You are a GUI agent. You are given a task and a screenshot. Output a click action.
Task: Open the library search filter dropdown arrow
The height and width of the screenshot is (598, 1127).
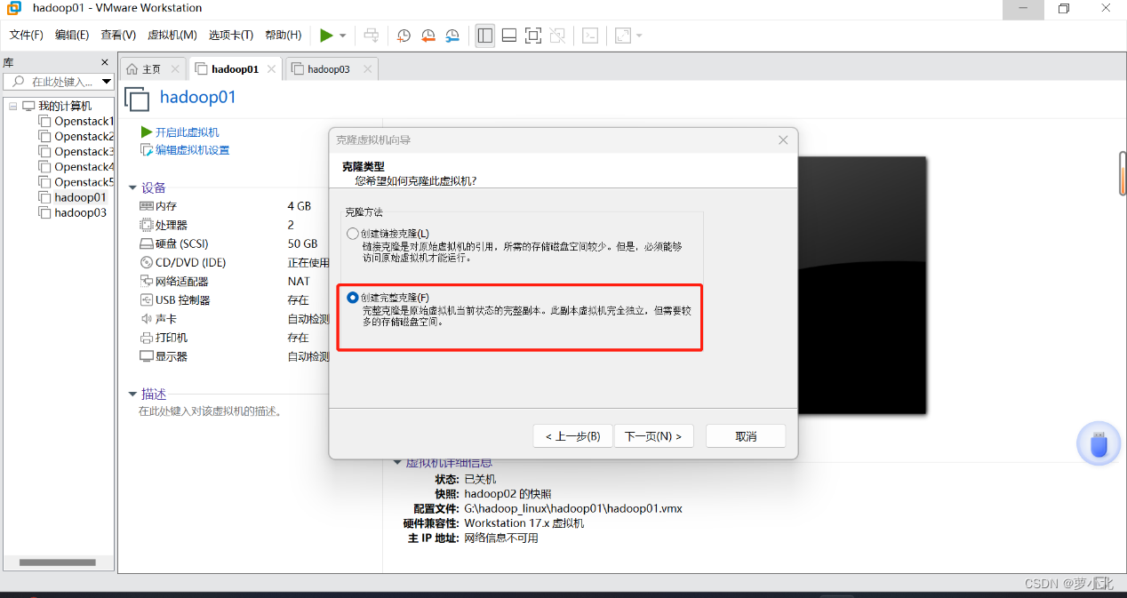coord(107,82)
